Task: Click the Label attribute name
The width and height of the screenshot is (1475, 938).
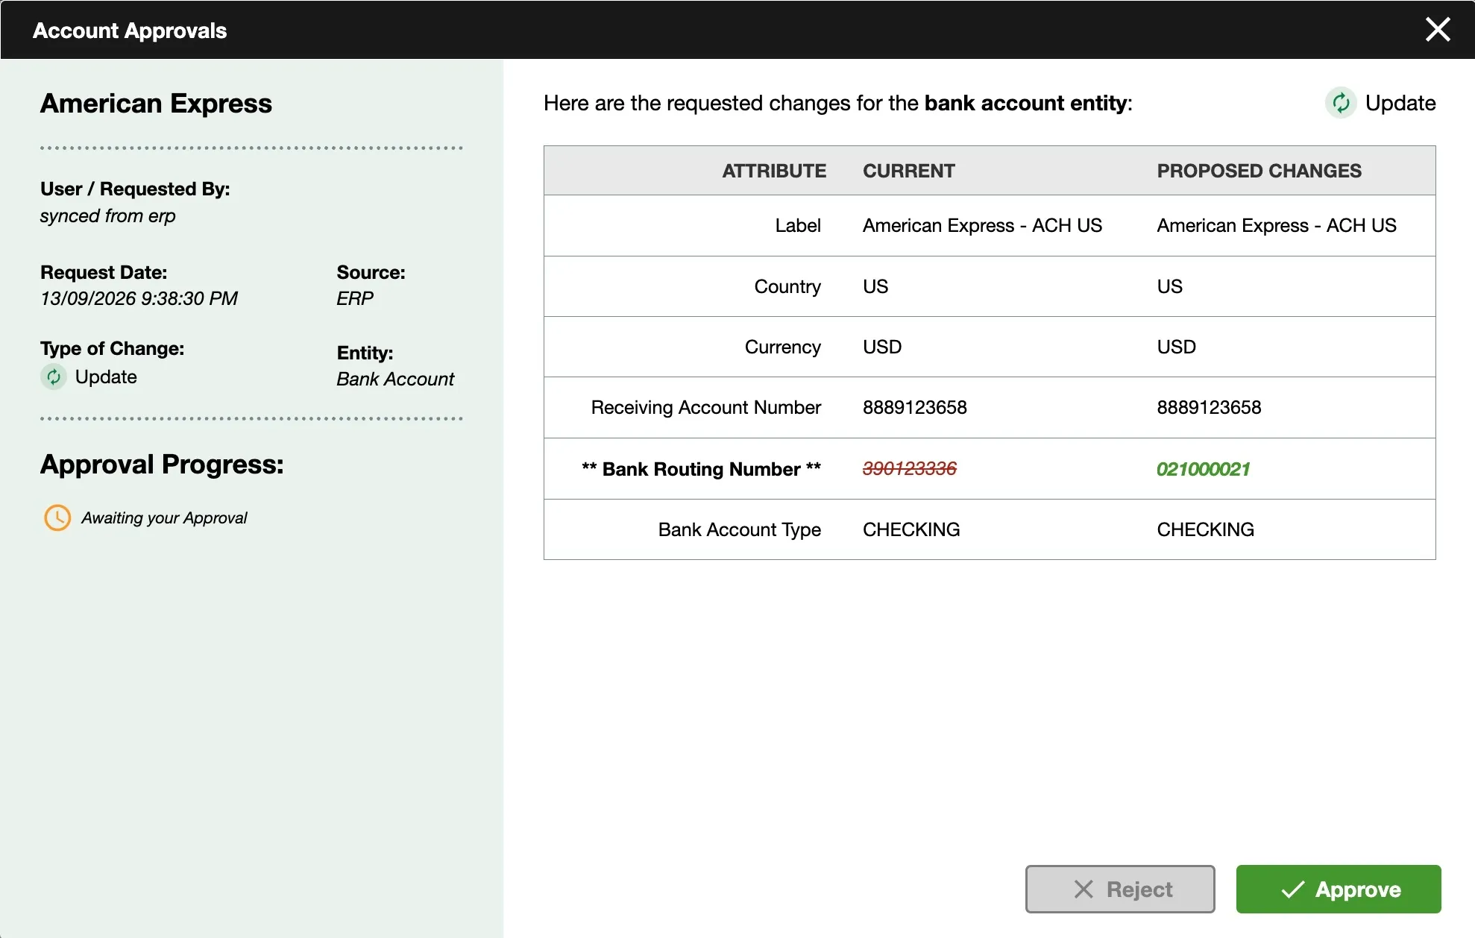Action: pyautogui.click(x=797, y=225)
